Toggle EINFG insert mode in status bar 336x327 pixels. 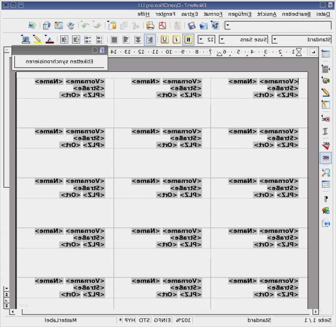(162, 320)
